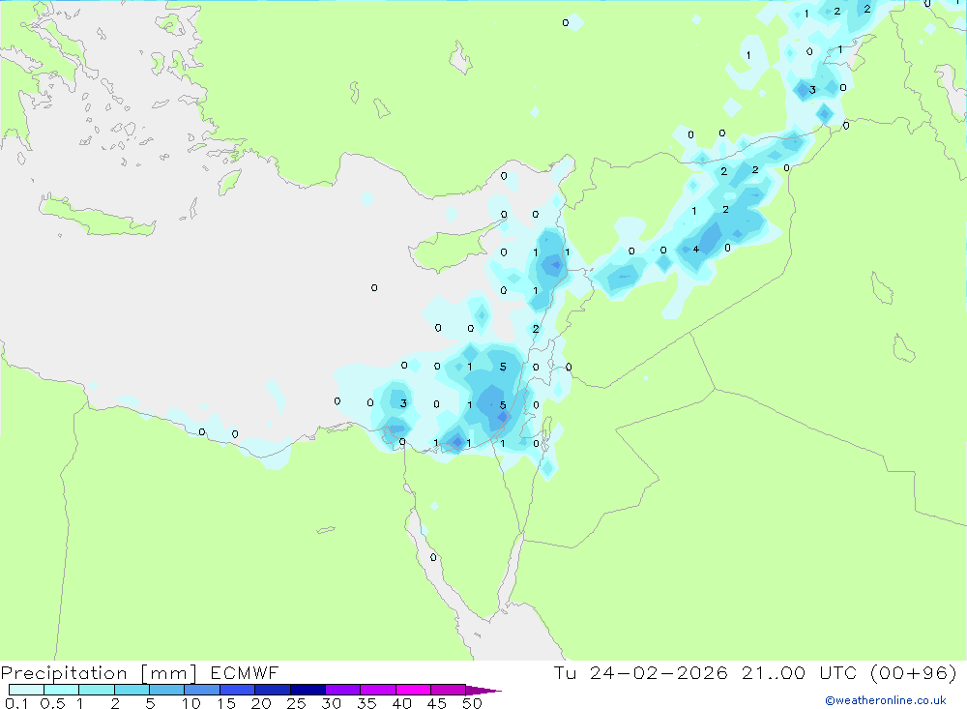This screenshot has width=967, height=709.
Task: Pick the legend swatch between 1 and 2
Action: tap(97, 690)
